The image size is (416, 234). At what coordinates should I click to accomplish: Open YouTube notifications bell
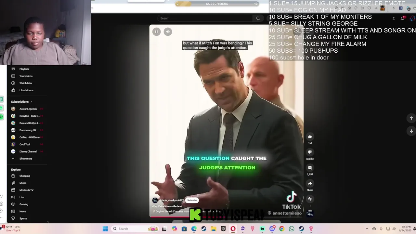click(402, 18)
